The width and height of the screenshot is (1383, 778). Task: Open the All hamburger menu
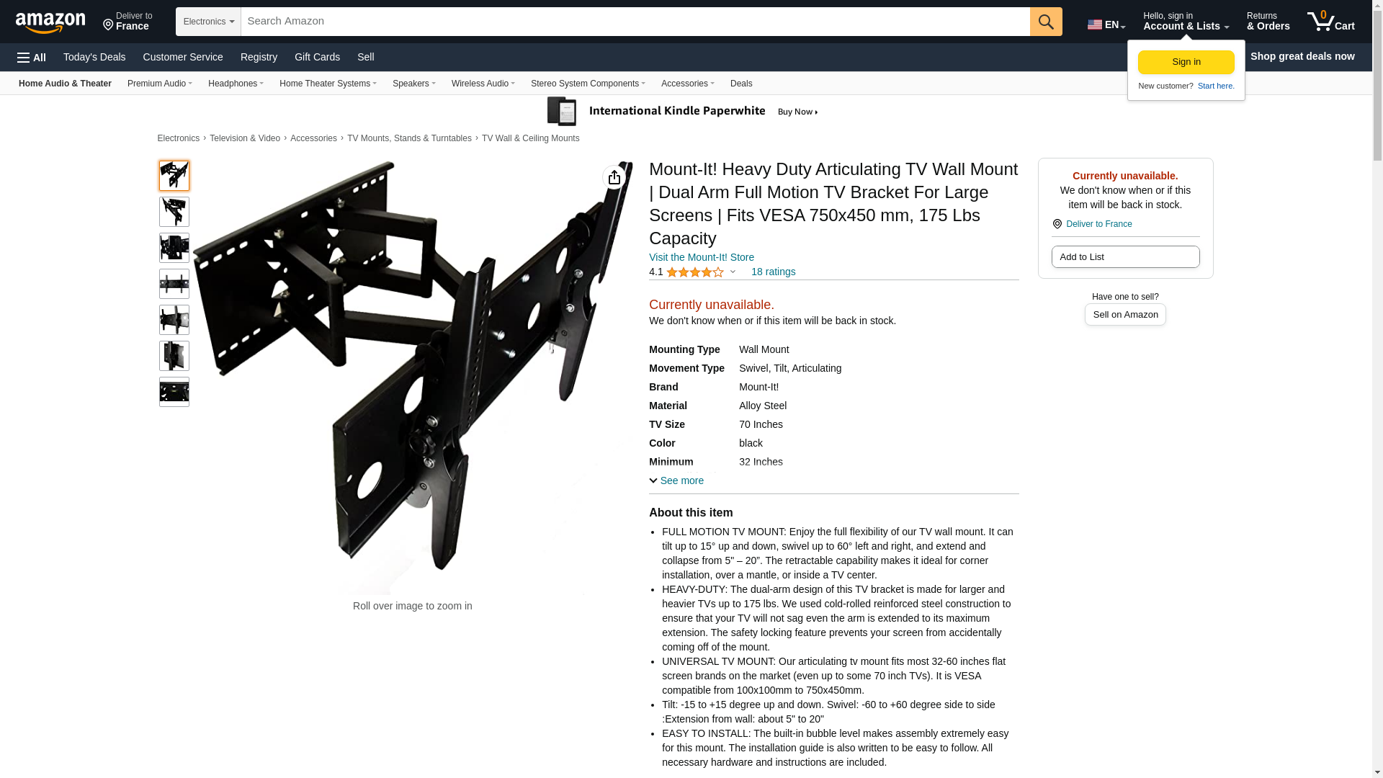32,58
